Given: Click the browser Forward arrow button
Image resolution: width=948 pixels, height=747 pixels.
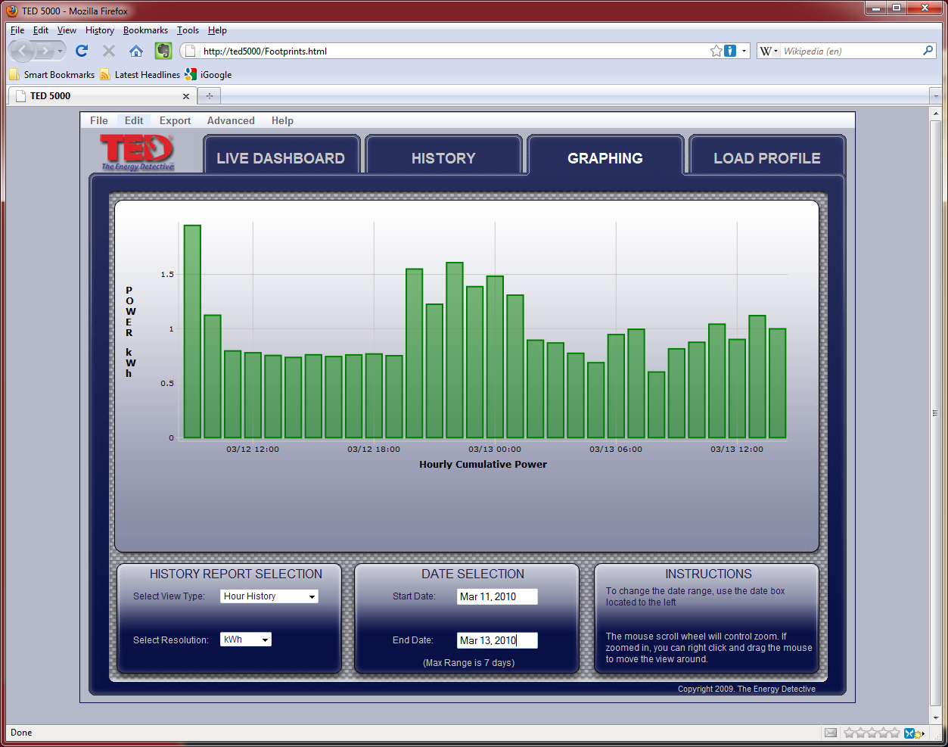Looking at the screenshot, I should coord(45,51).
